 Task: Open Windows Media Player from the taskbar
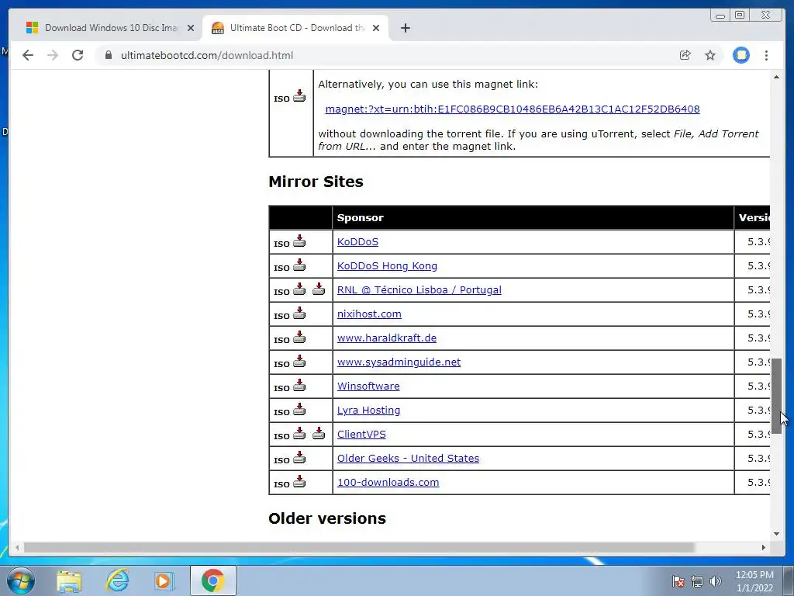[164, 580]
